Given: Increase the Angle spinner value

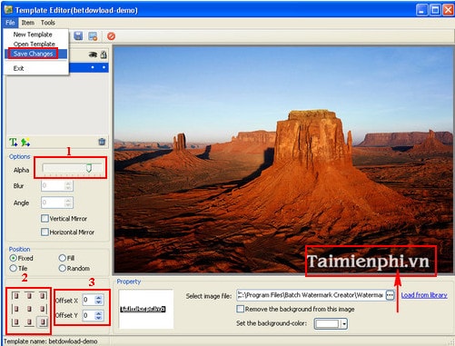Looking at the screenshot, I should pos(68,200).
